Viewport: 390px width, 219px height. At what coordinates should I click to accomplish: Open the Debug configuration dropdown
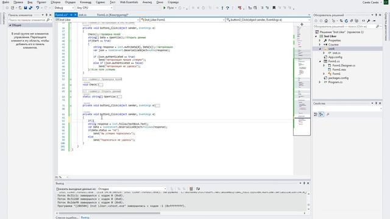[x=64, y=8]
